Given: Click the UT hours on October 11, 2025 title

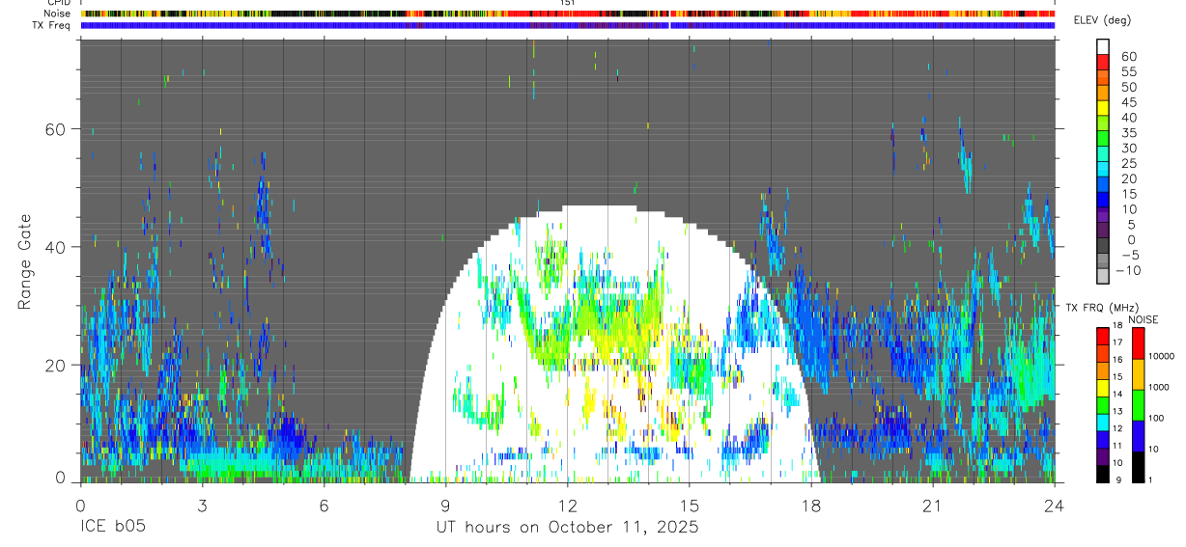Looking at the screenshot, I should [x=566, y=527].
